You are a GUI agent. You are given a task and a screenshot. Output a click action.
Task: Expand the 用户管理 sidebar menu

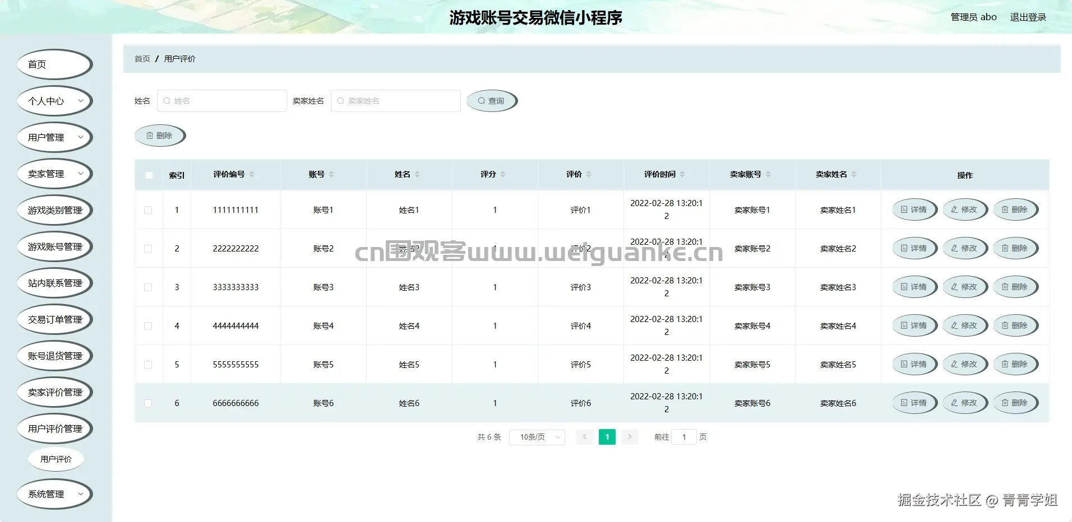tap(54, 137)
